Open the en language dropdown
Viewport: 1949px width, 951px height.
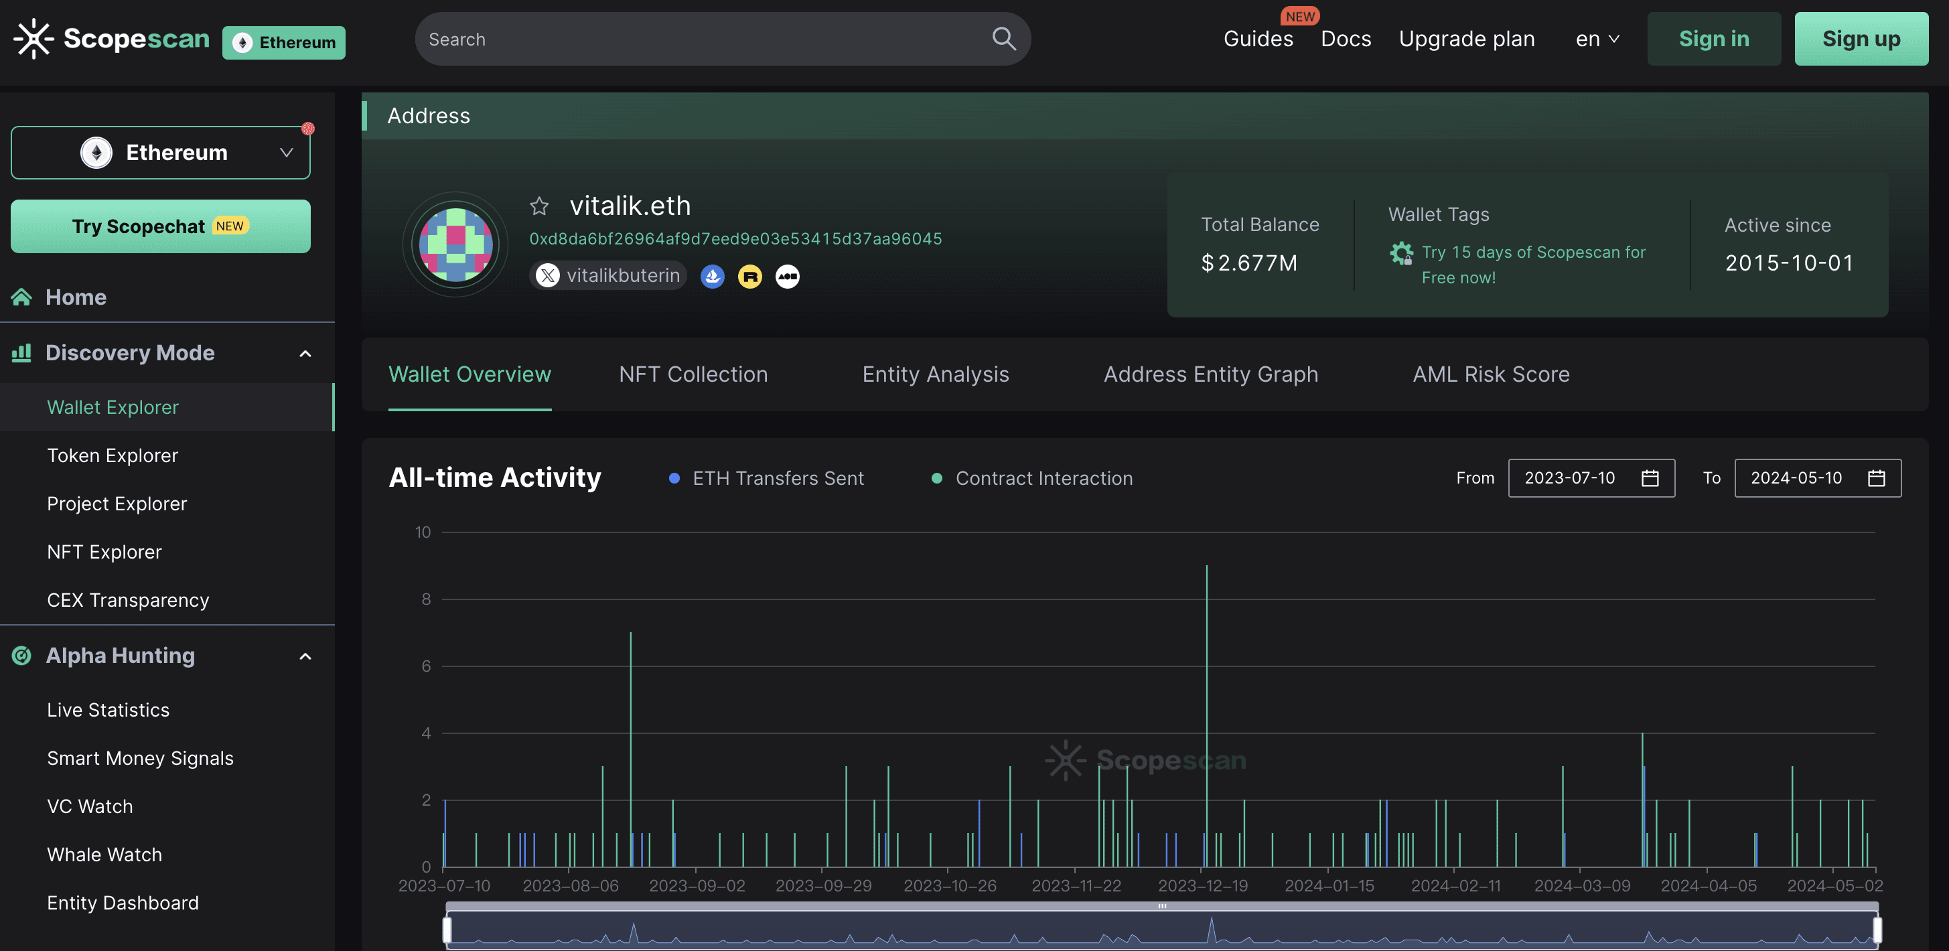point(1597,39)
